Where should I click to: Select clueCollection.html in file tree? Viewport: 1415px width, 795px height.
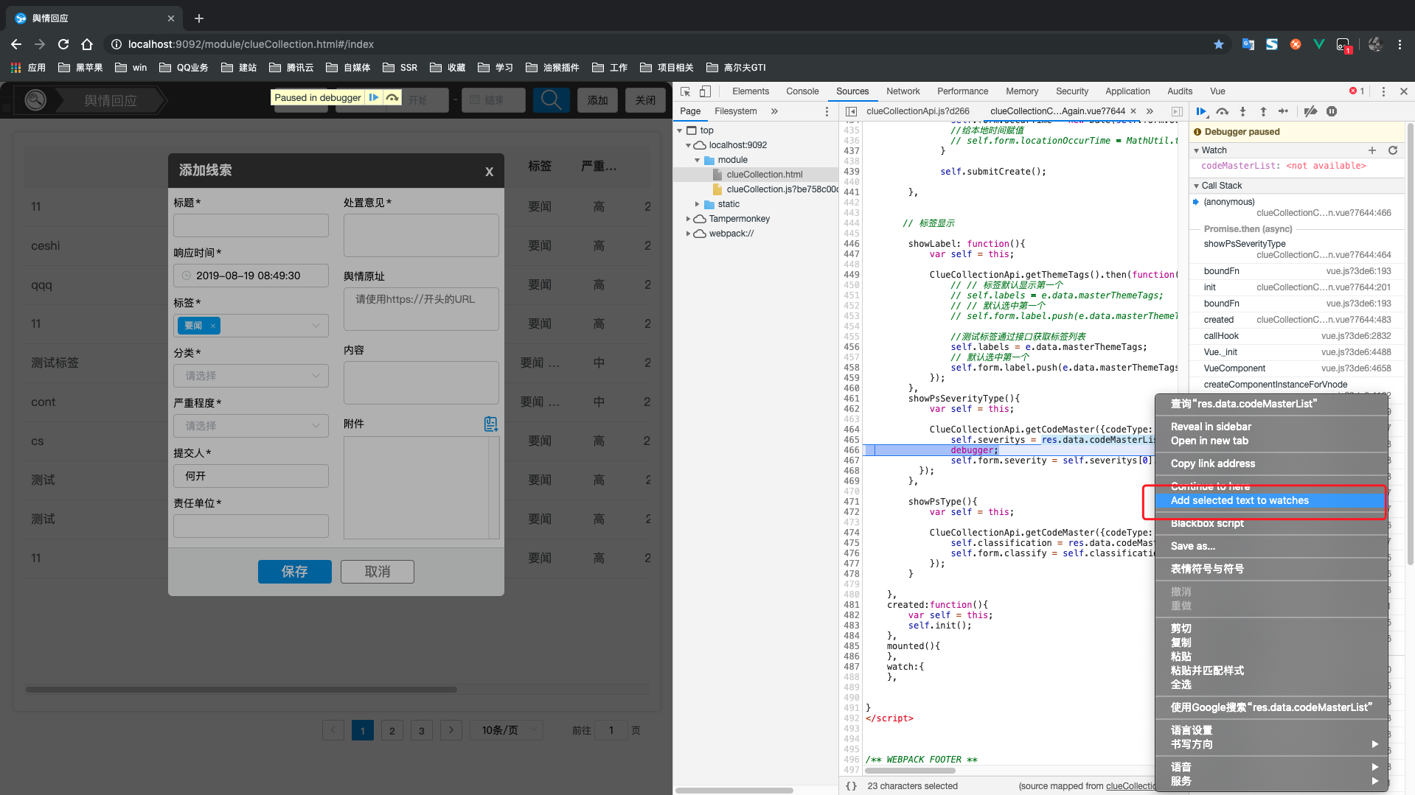click(x=764, y=175)
